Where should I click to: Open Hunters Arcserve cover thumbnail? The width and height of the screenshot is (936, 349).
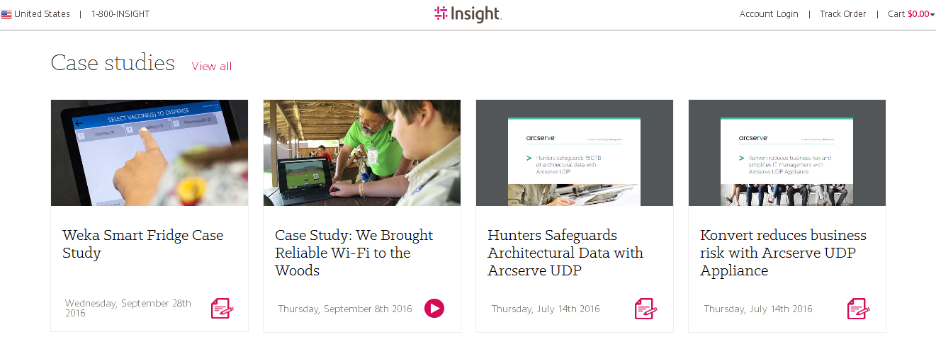(575, 153)
